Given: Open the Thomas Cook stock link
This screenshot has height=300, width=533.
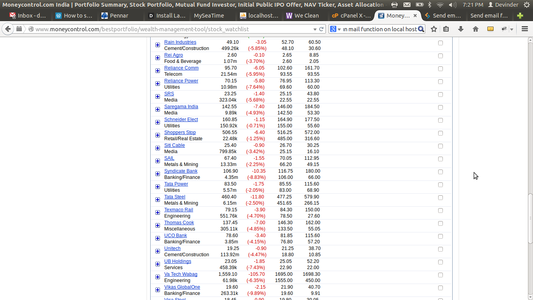Looking at the screenshot, I should point(179,223).
